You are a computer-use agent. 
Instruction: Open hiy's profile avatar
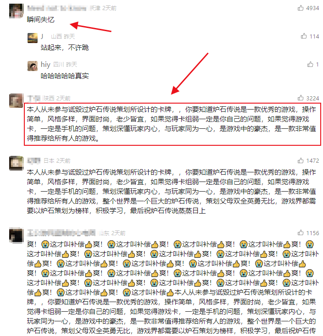(33, 66)
